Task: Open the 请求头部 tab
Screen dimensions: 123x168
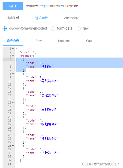Action: coord(13,18)
